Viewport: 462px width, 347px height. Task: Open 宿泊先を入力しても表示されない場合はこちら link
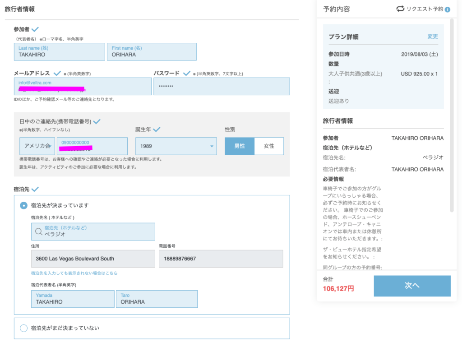[74, 273]
